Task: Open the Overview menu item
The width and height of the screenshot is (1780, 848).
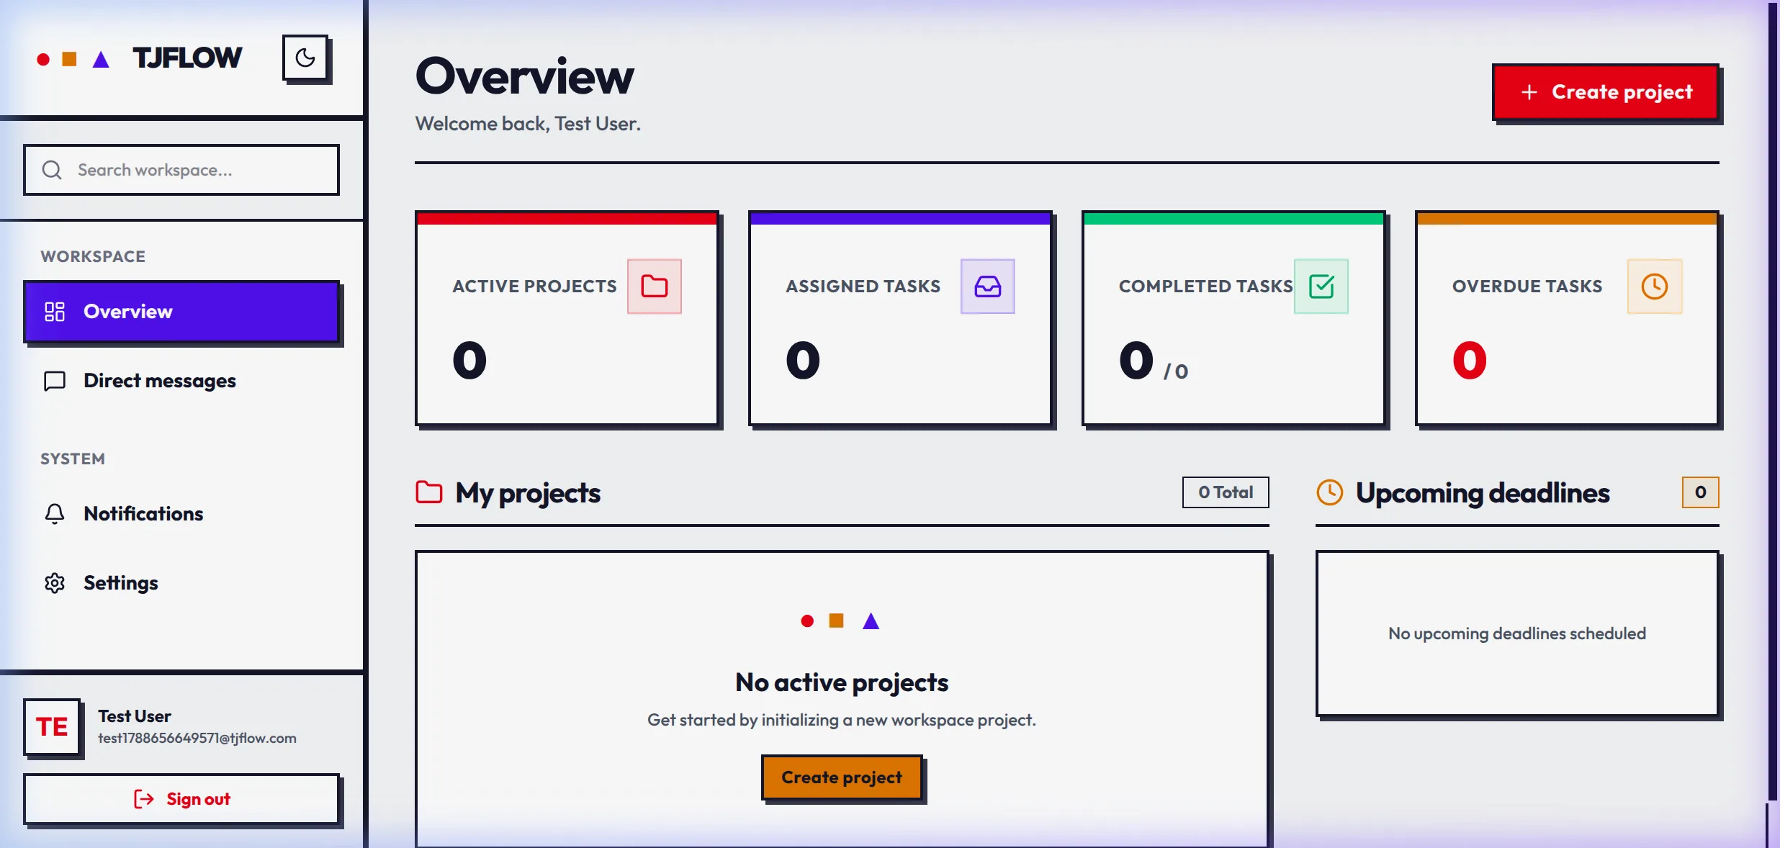Action: click(x=181, y=312)
